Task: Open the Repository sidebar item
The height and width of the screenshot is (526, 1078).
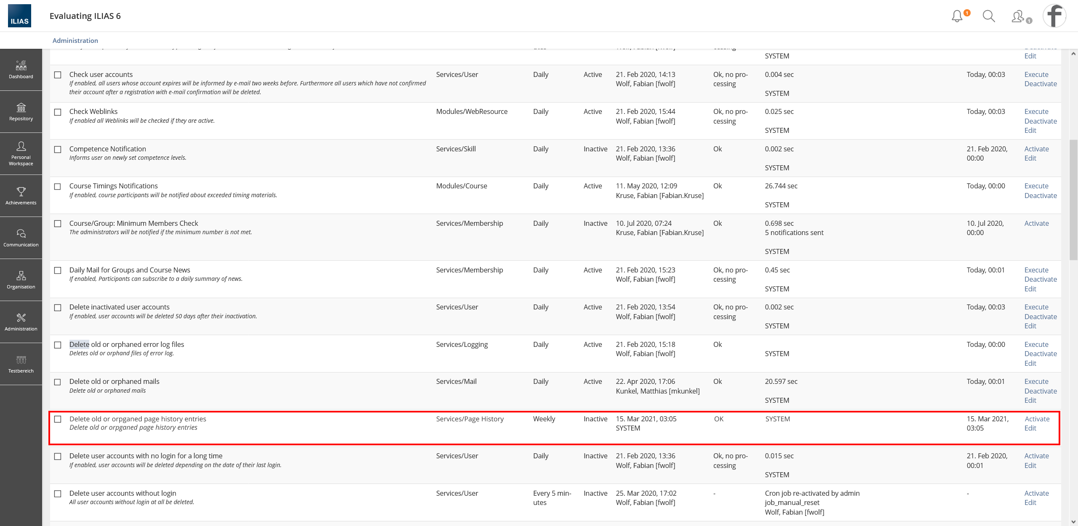Action: pyautogui.click(x=21, y=112)
